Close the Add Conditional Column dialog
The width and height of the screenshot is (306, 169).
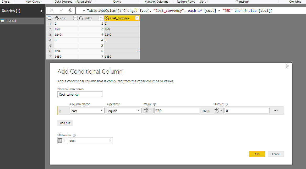point(287,66)
